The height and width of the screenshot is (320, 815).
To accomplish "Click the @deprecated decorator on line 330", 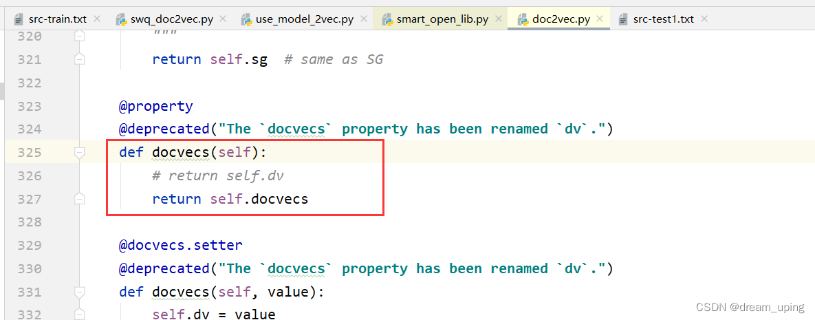I will click(367, 268).
